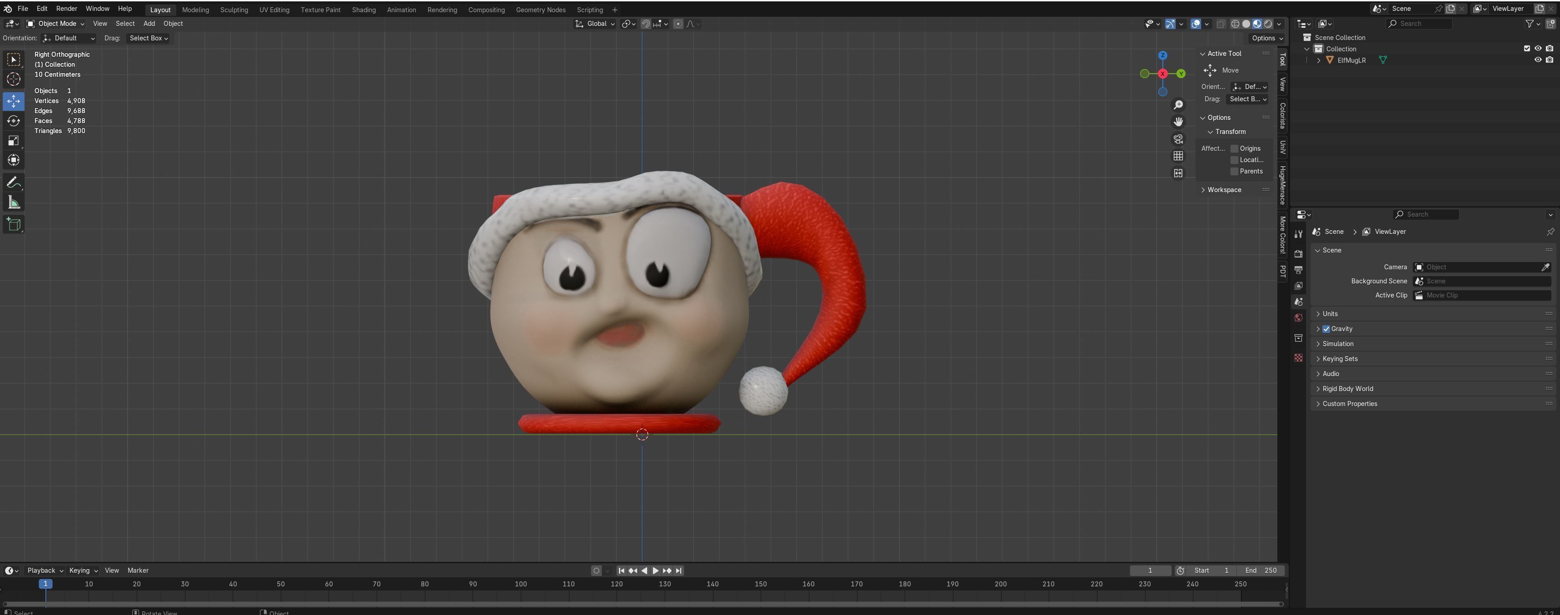Viewport: 1560px width, 615px height.
Task: Open the Edit menu
Action: [x=42, y=9]
